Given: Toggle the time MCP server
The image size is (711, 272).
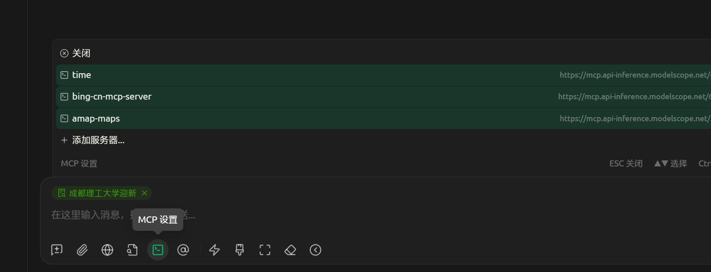Looking at the screenshot, I should [x=81, y=75].
